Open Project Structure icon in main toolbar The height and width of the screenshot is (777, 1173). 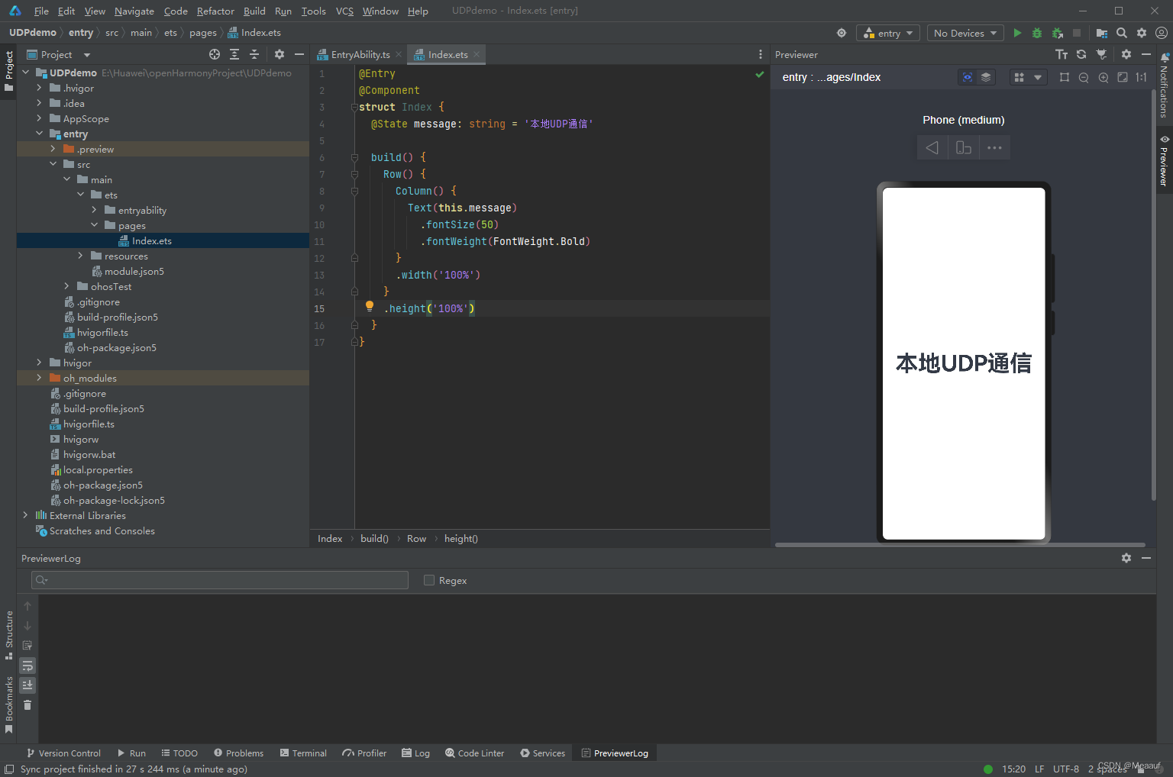(1101, 33)
